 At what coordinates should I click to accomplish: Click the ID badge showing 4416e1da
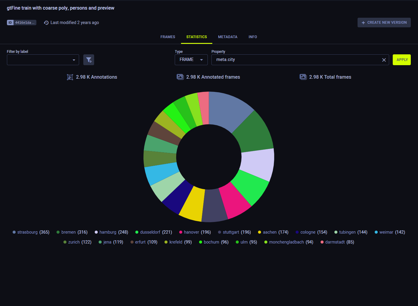pyautogui.click(x=21, y=22)
